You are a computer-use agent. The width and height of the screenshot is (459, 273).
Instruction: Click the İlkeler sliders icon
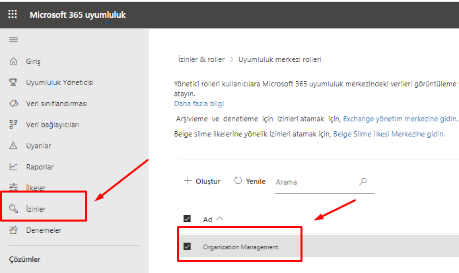coord(13,187)
